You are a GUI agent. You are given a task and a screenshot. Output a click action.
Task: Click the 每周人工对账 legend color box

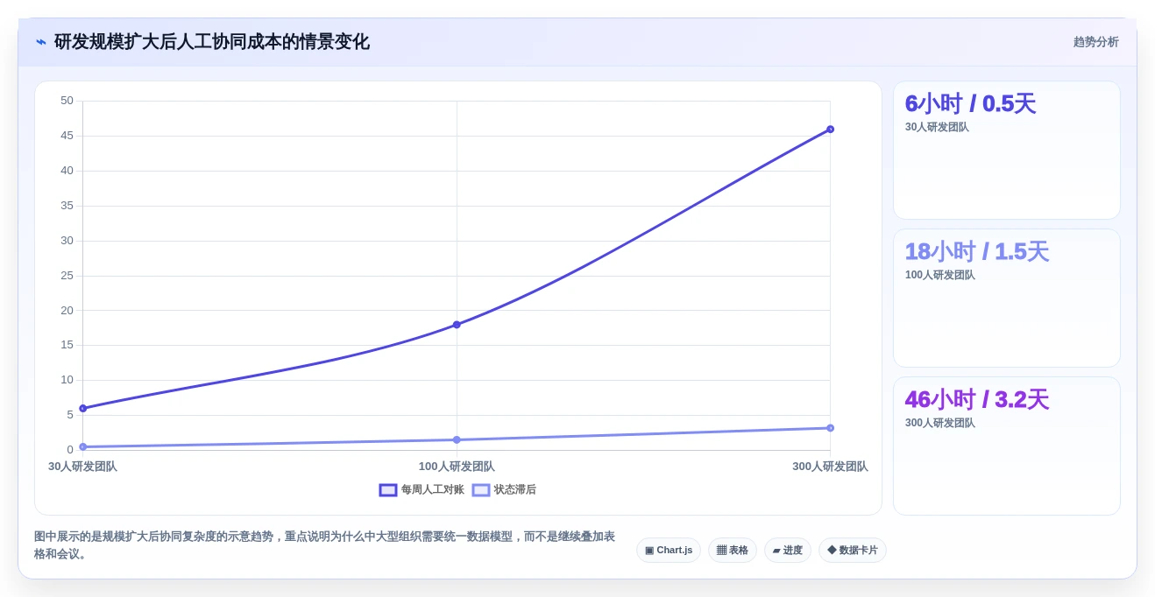(388, 490)
